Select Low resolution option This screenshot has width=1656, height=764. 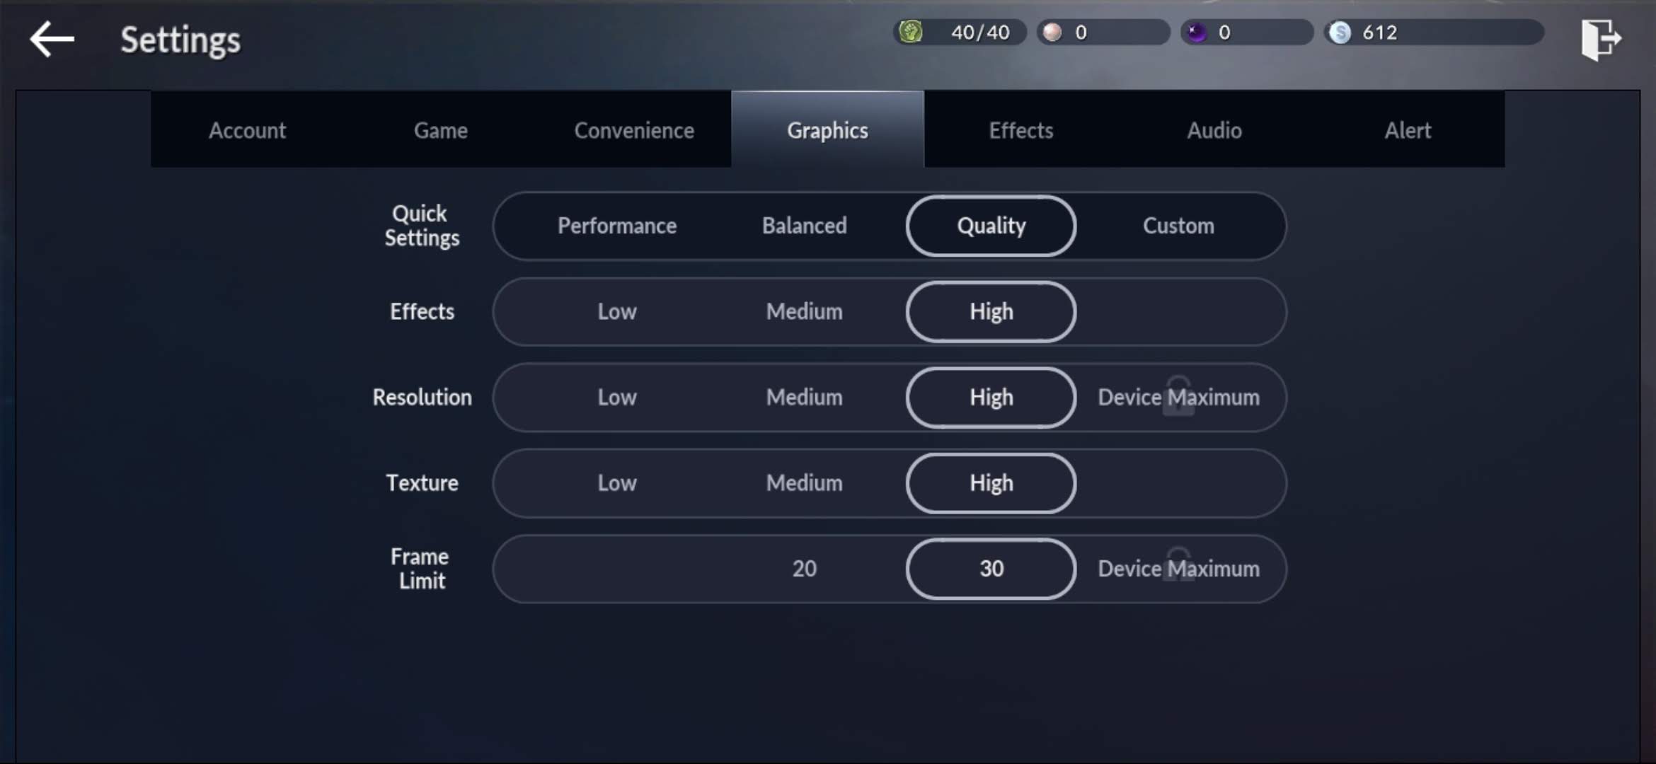617,397
